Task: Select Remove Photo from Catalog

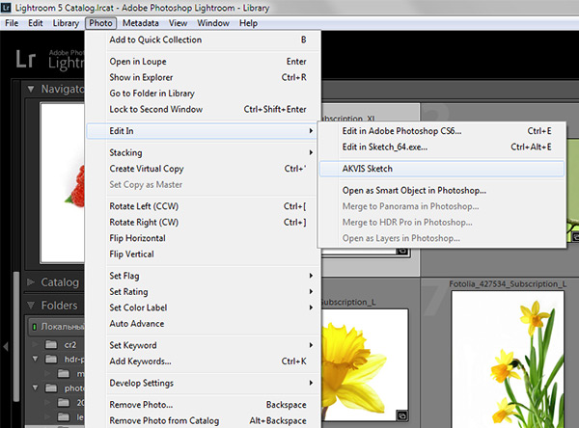Action: coord(203,420)
